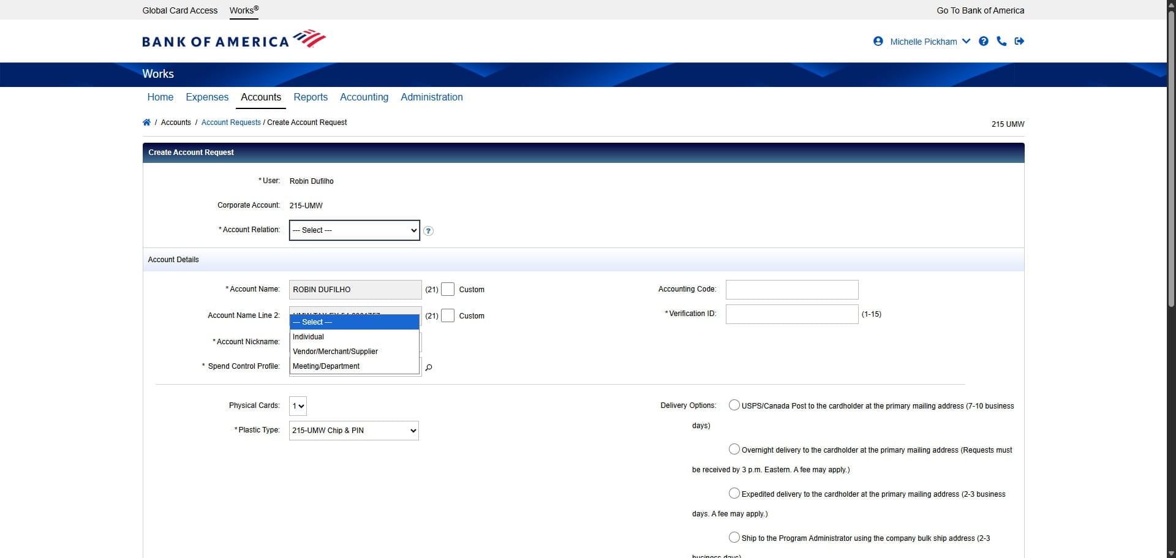
Task: Click the Help question mark icon in header
Action: [984, 41]
